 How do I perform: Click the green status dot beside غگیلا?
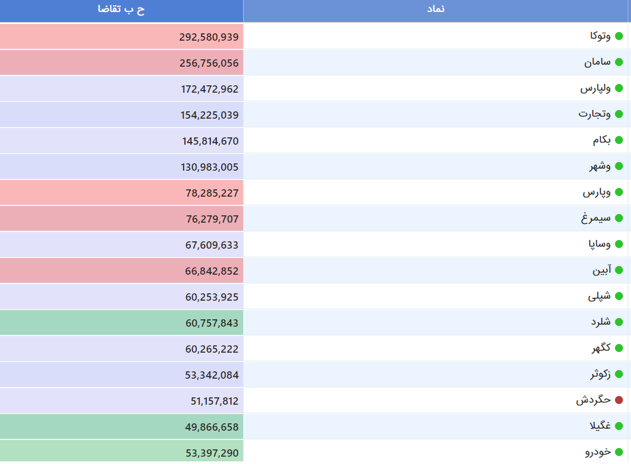point(619,426)
